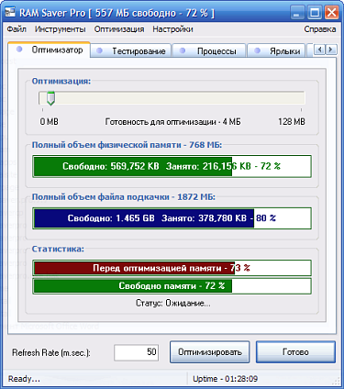Click the optimization slider thumb
The image size is (344, 389).
click(50, 98)
